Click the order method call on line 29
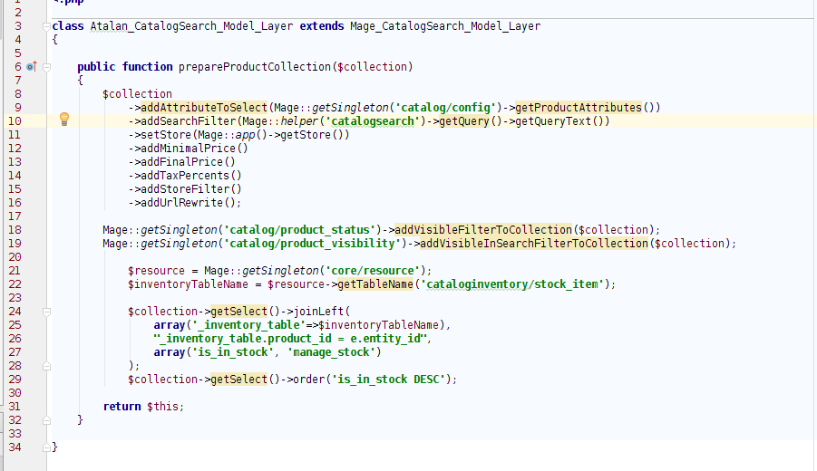This screenshot has height=471, width=817. pyautogui.click(x=309, y=379)
